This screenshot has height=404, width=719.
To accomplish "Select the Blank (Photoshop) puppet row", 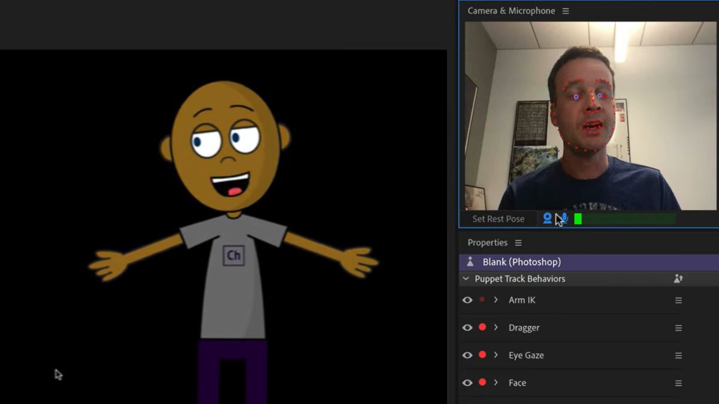I will tap(589, 262).
